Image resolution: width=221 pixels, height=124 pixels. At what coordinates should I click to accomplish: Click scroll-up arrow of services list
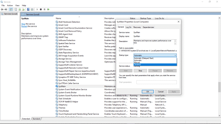tap(219, 18)
